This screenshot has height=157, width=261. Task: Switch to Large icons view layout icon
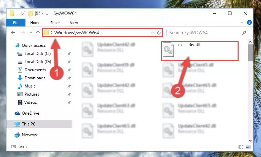click(x=248, y=147)
